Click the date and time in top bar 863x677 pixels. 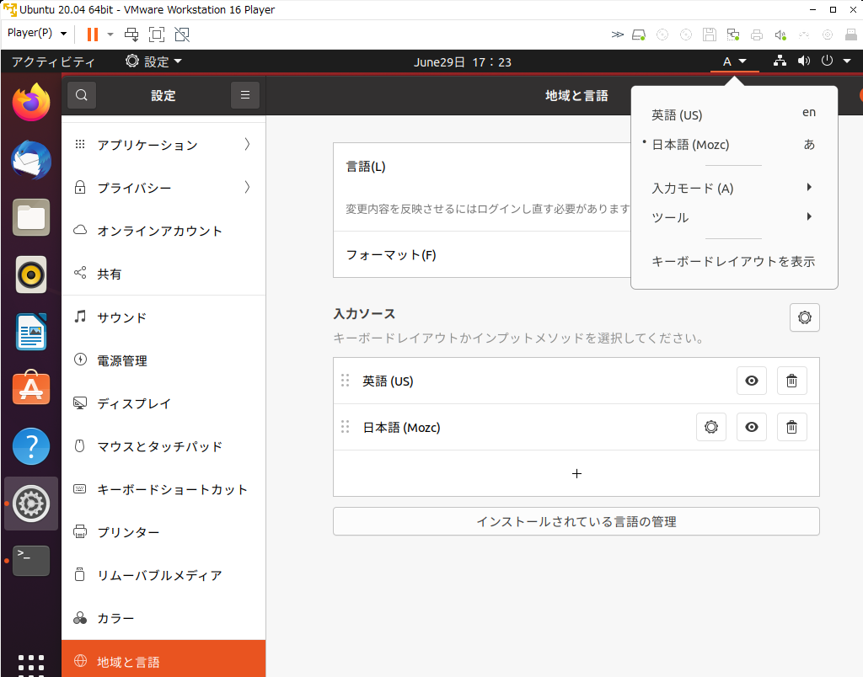tap(463, 62)
